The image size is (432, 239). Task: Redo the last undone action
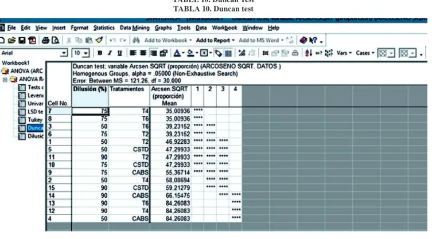tap(123, 41)
